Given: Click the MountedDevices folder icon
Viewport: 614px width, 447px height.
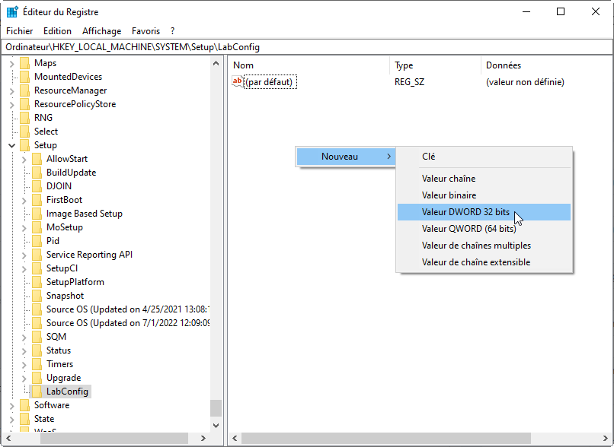Looking at the screenshot, I should click(x=24, y=77).
